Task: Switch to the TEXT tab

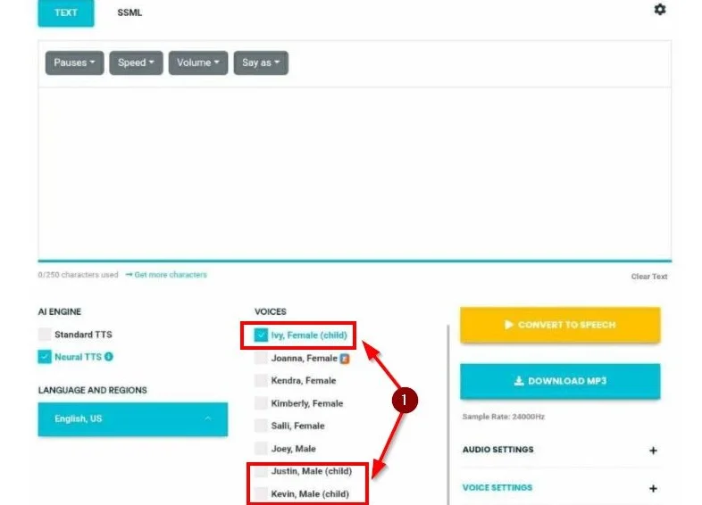Action: pos(65,12)
